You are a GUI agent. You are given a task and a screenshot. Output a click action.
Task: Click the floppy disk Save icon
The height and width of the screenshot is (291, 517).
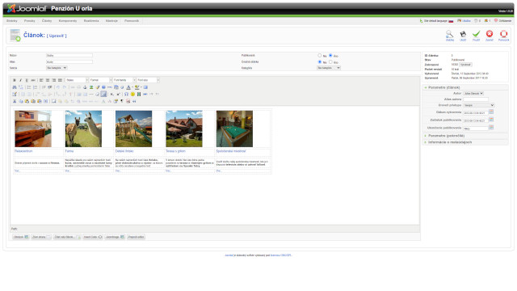point(463,34)
